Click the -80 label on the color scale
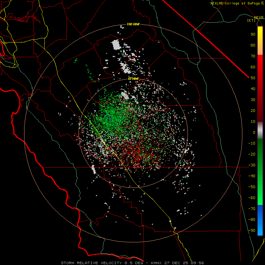This screenshot has height=265, width=265. pyautogui.click(x=252, y=220)
